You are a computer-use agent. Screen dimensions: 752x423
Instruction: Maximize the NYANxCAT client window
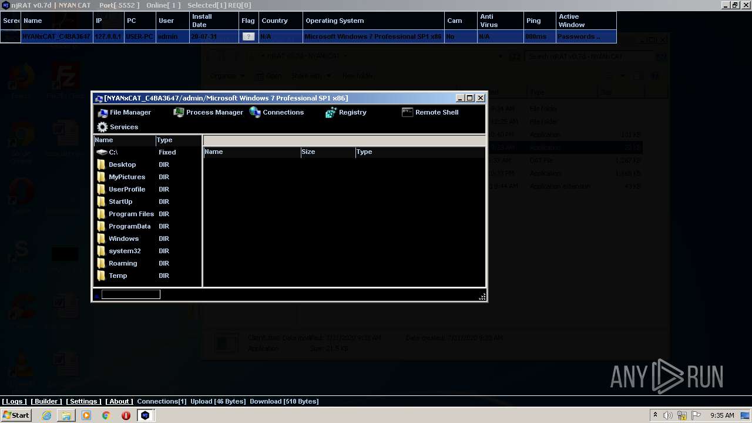coord(470,98)
